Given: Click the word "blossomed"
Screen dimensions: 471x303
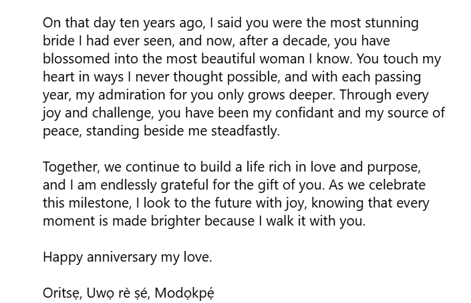Looking at the screenshot, I should coord(73,59).
